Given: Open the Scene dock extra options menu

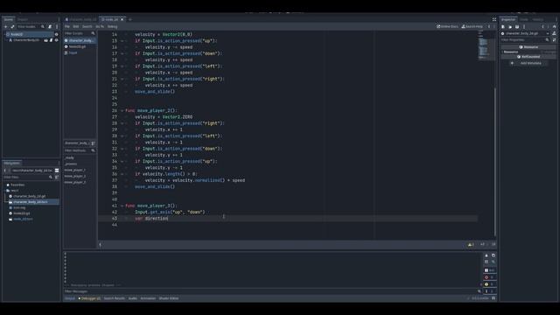Looking at the screenshot, I should [57, 27].
